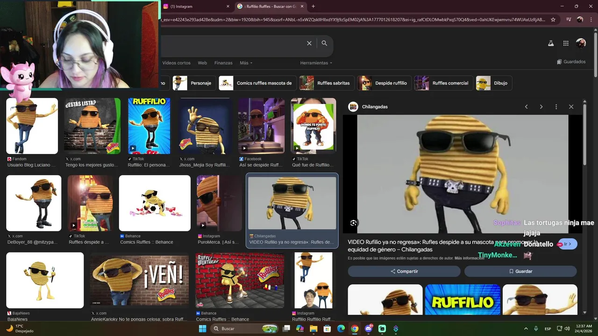The width and height of the screenshot is (598, 336).
Task: Open Task View in the taskbar
Action: pos(286,329)
